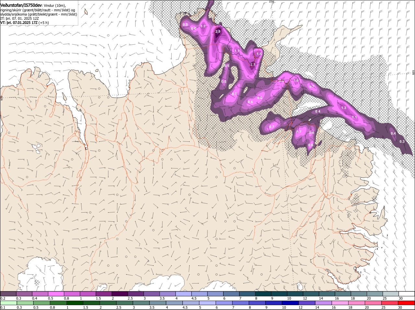Click the dark teal 9 mm snow swatch
This screenshot has height=310, width=415.
(279, 294)
